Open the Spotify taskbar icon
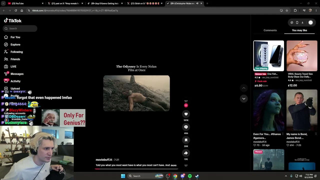 coord(190,176)
